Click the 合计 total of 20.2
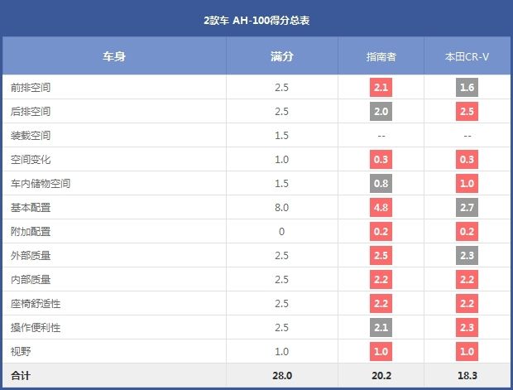 (x=381, y=376)
